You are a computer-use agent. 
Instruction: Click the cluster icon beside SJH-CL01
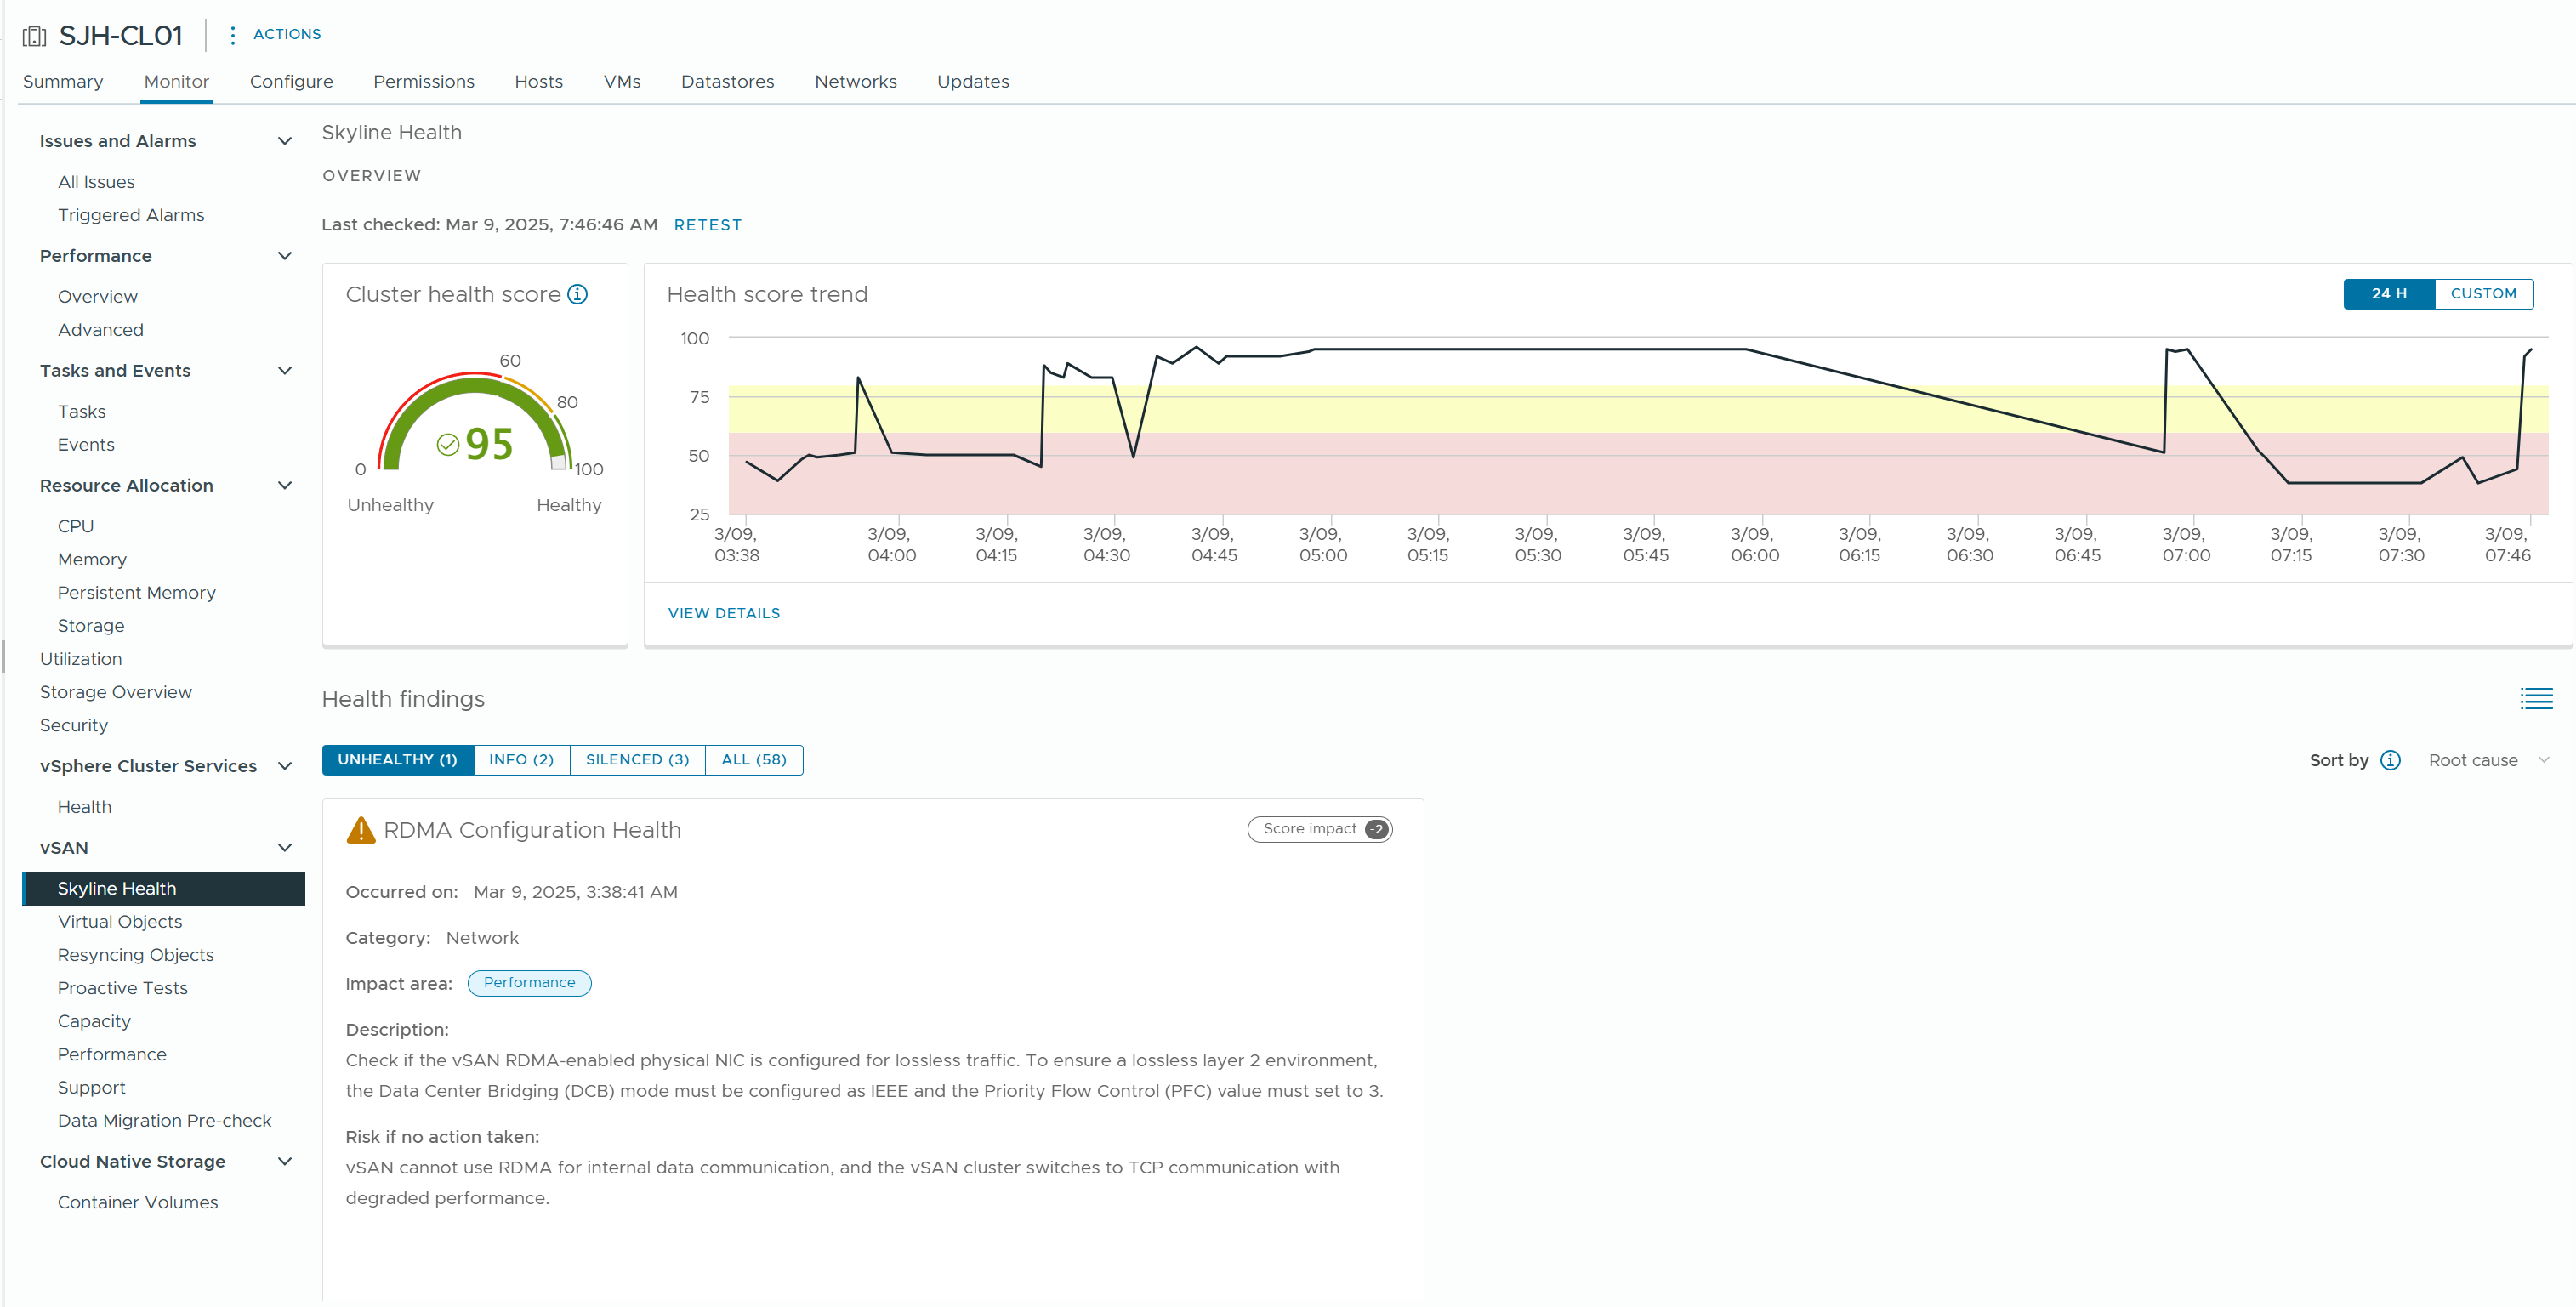point(34,36)
